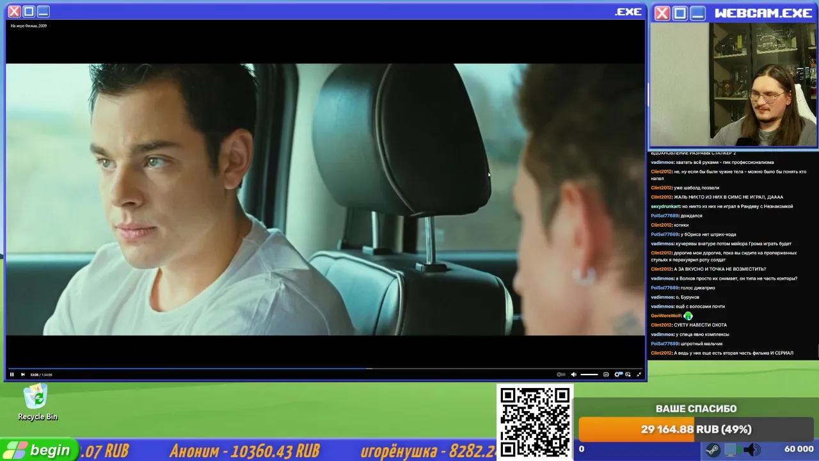Viewport: 819px width, 461px height.
Task: Close the main .EXE video window
Action: pos(14,12)
